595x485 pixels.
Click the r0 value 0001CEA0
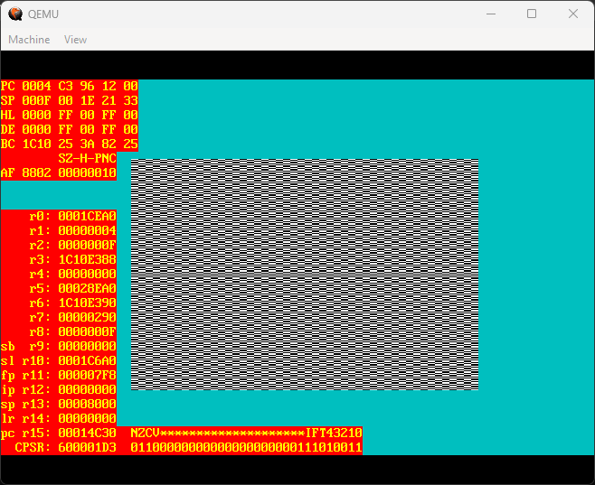[x=87, y=217]
